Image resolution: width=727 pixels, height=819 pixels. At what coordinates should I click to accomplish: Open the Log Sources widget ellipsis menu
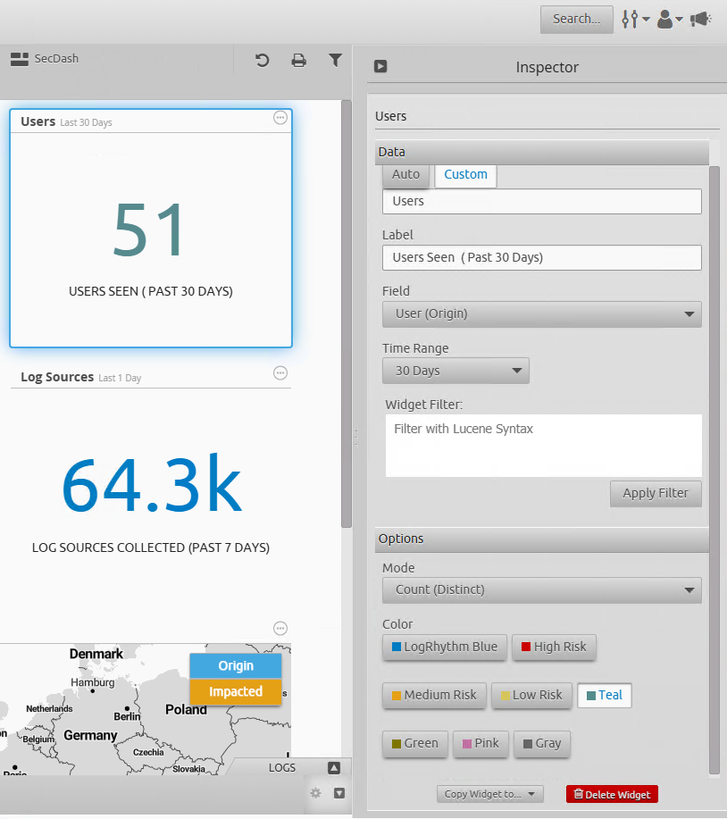pyautogui.click(x=280, y=373)
